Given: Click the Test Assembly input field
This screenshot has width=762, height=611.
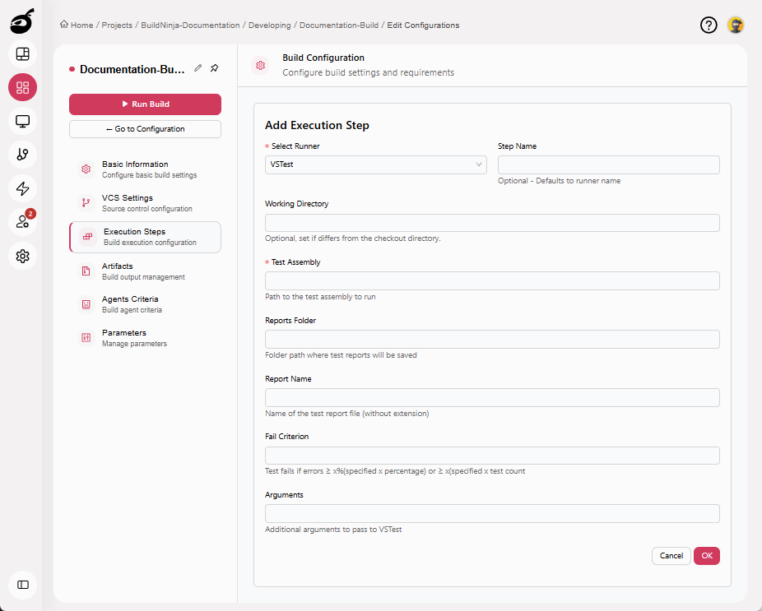Looking at the screenshot, I should point(492,281).
